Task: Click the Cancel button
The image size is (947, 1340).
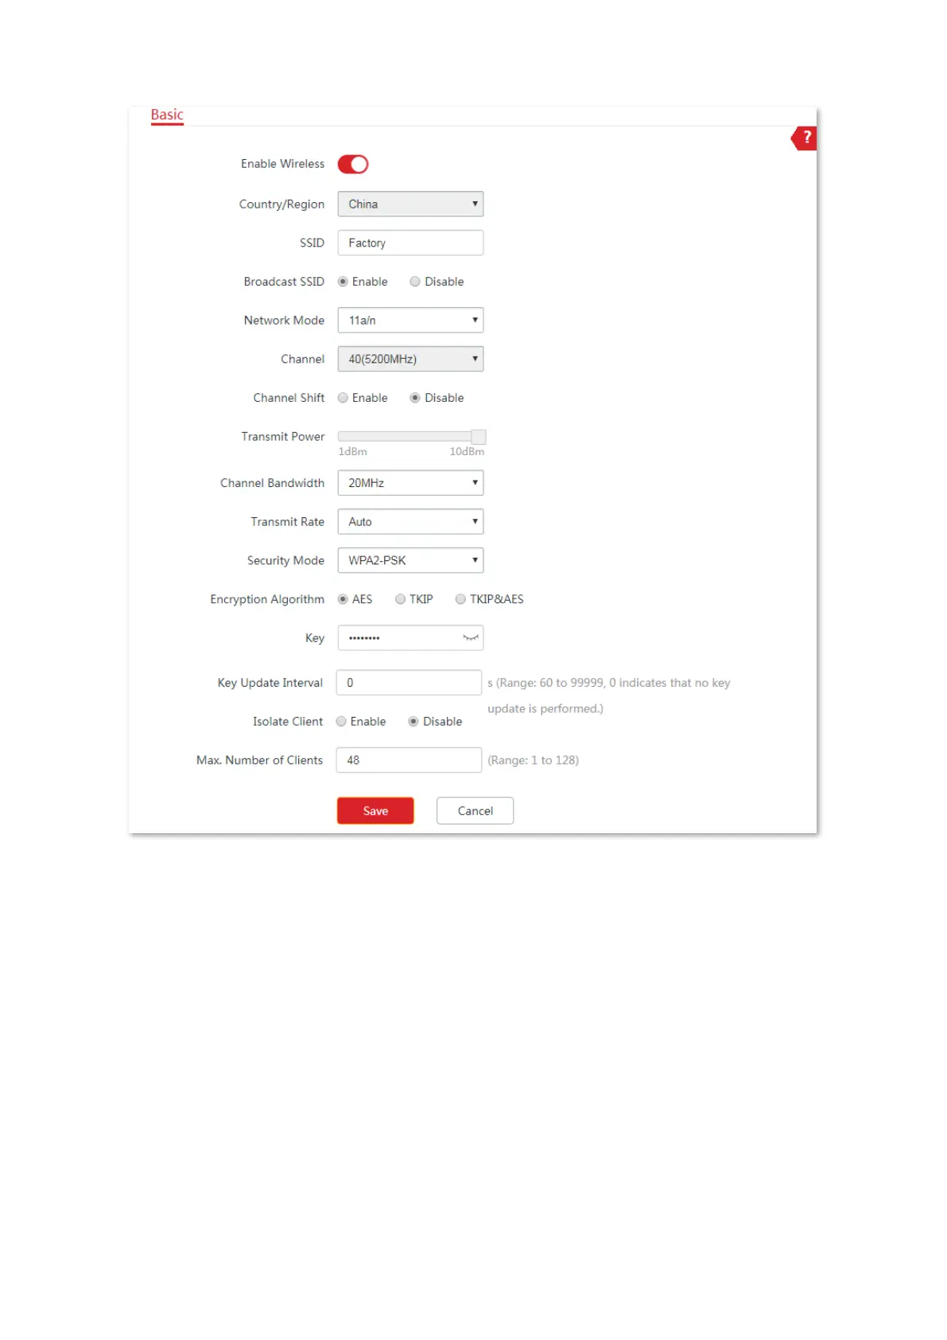Action: coord(475,811)
